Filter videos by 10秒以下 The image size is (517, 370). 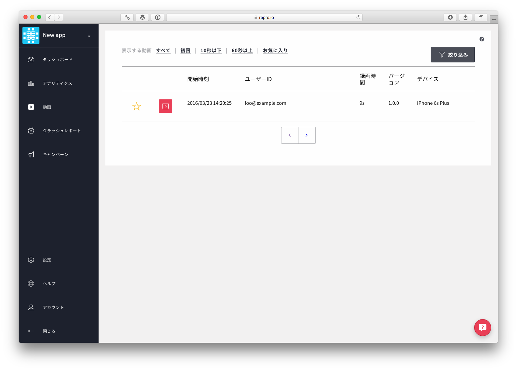click(x=211, y=51)
